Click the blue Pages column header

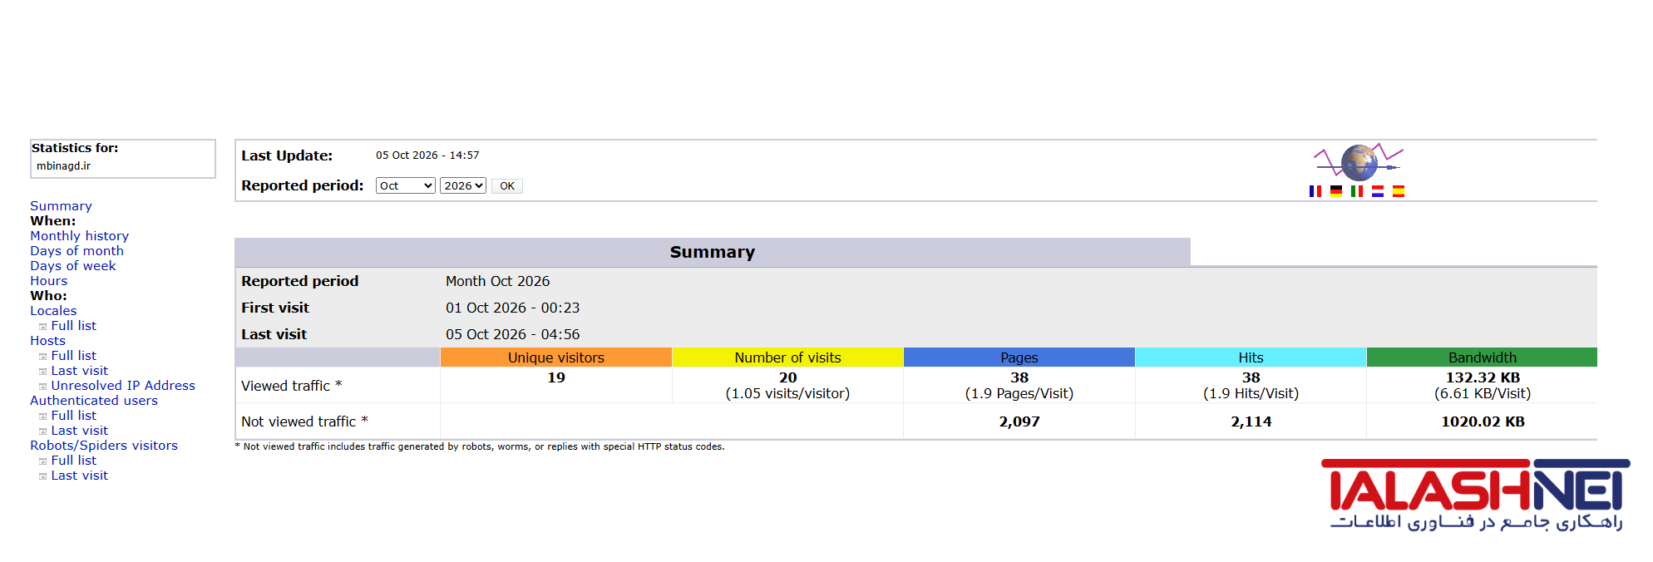point(1019,357)
